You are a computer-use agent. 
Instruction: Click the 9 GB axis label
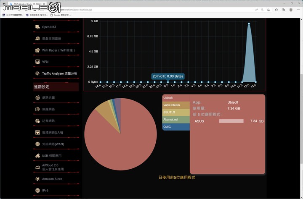(x=95, y=21)
